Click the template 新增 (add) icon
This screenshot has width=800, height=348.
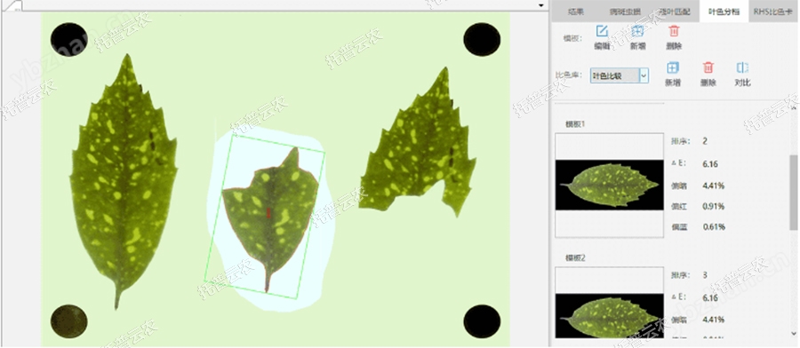[x=637, y=32]
